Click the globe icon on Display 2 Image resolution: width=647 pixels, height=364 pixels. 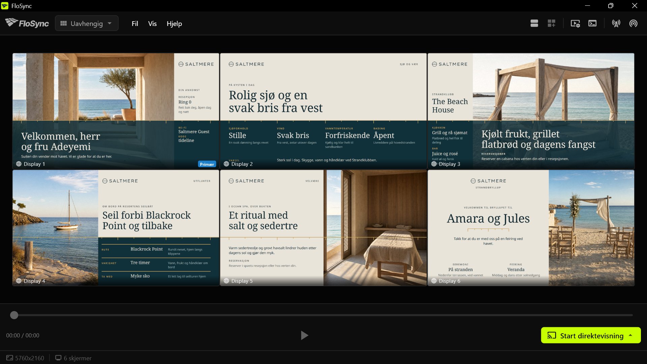click(226, 164)
